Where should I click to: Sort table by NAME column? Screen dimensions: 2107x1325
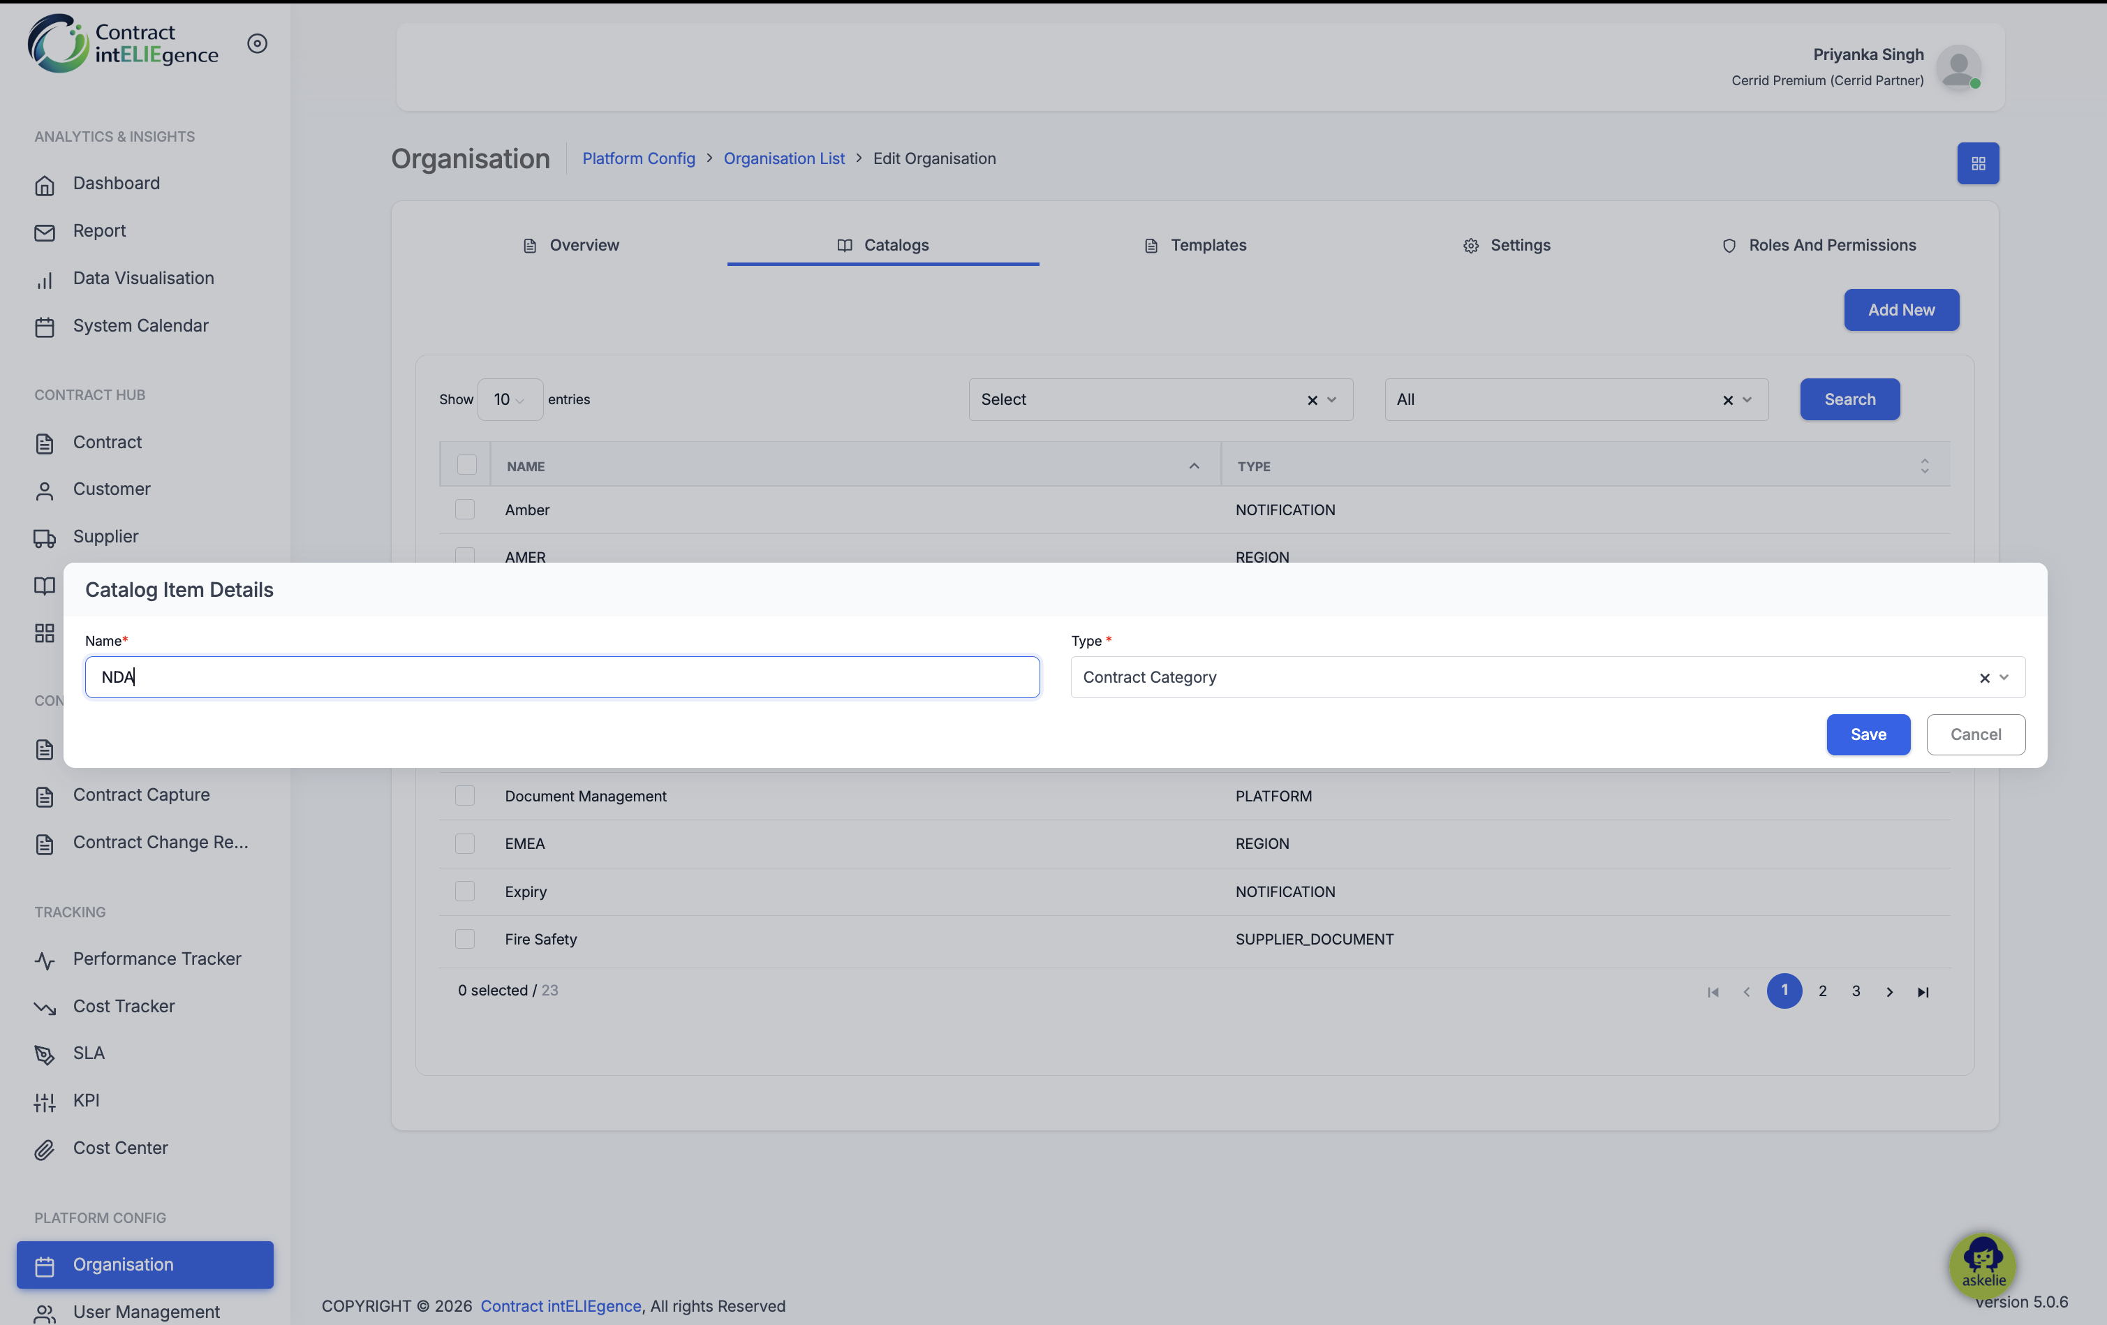855,466
